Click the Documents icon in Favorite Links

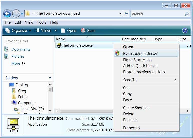6,49
